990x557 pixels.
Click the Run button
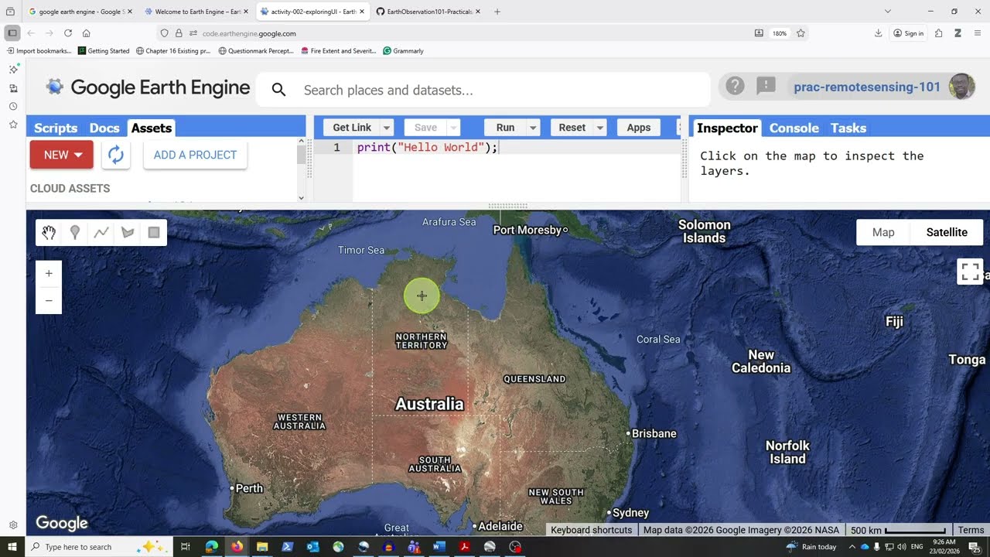point(505,128)
